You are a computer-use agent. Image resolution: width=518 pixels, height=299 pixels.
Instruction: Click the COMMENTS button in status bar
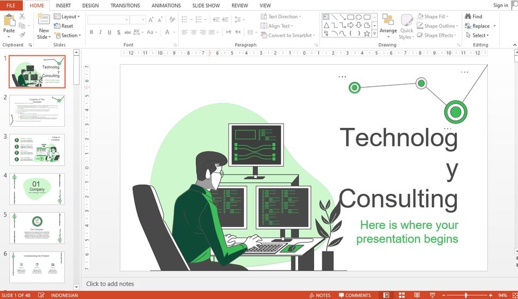pos(355,295)
